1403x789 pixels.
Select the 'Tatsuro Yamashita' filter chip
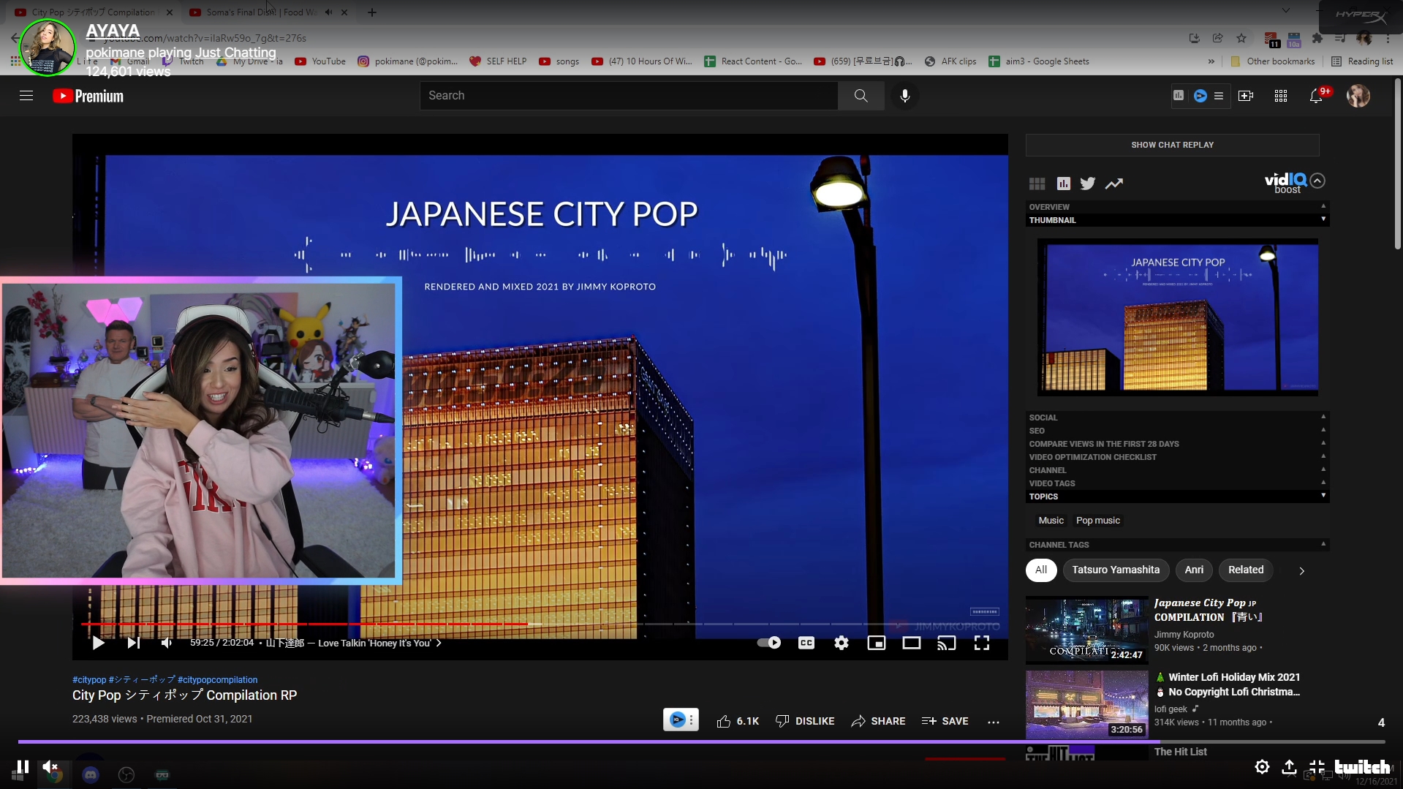coord(1116,570)
